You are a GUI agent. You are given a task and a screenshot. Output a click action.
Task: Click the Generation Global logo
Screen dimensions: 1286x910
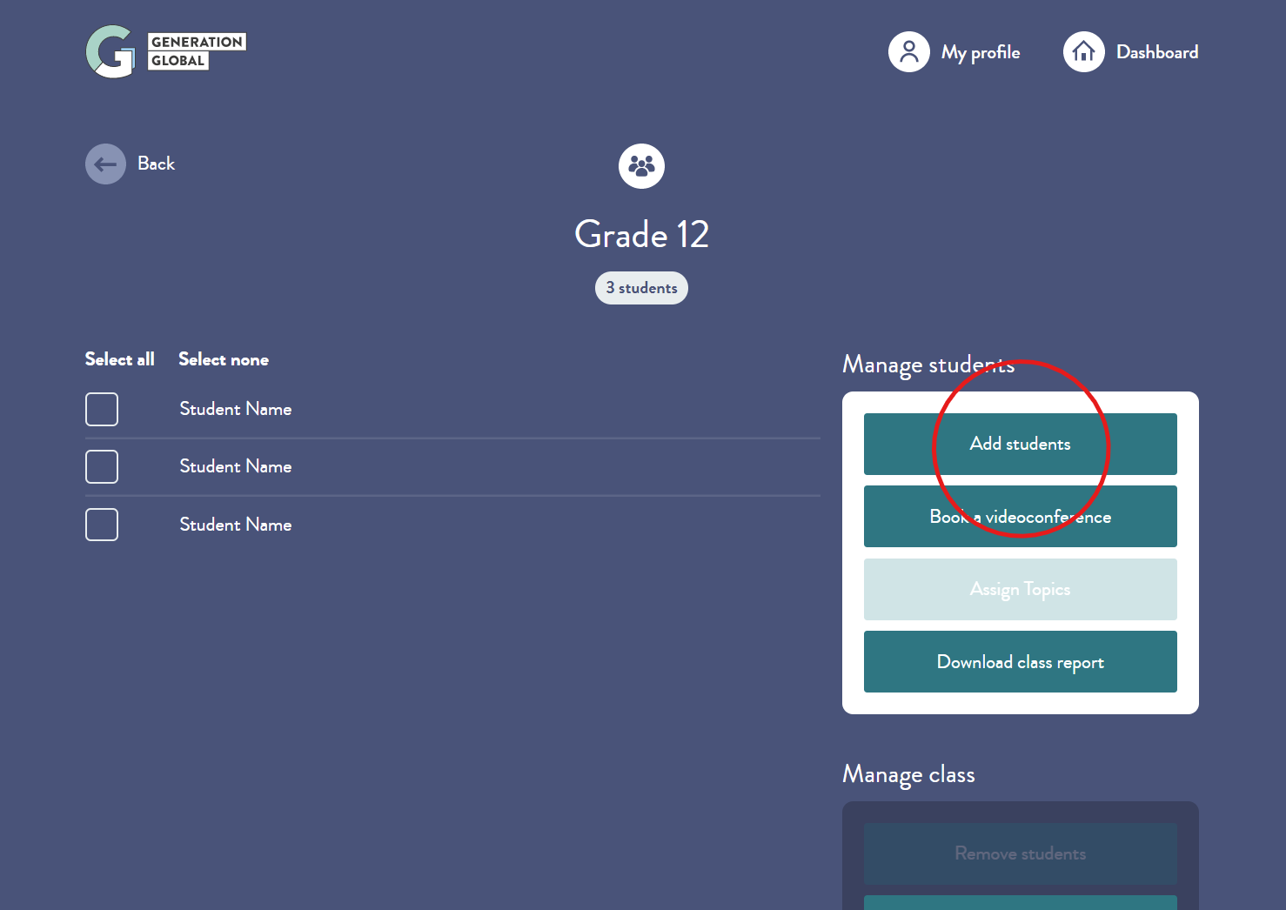(x=165, y=51)
